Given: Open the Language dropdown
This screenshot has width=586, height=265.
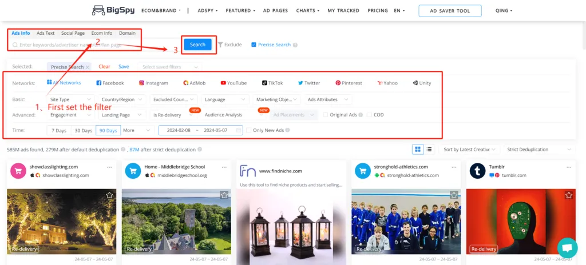Looking at the screenshot, I should pyautogui.click(x=225, y=99).
